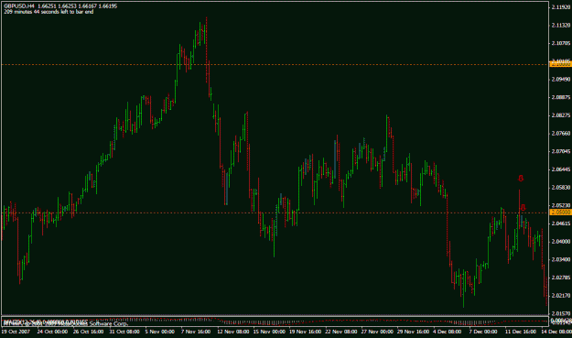Click the '19 Oct 2007' date label
The width and height of the screenshot is (572, 338).
point(16,332)
